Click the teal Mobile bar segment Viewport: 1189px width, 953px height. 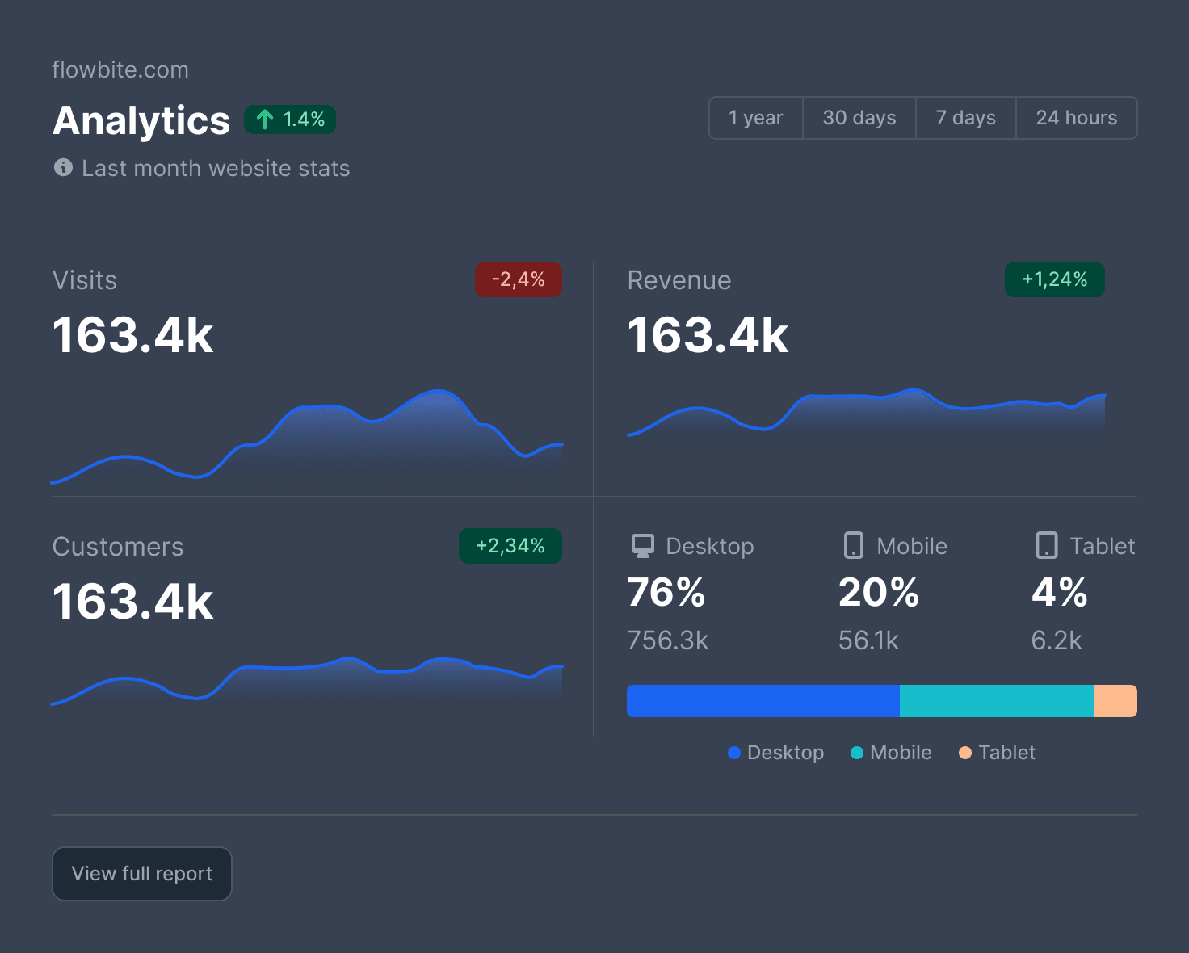[996, 701]
